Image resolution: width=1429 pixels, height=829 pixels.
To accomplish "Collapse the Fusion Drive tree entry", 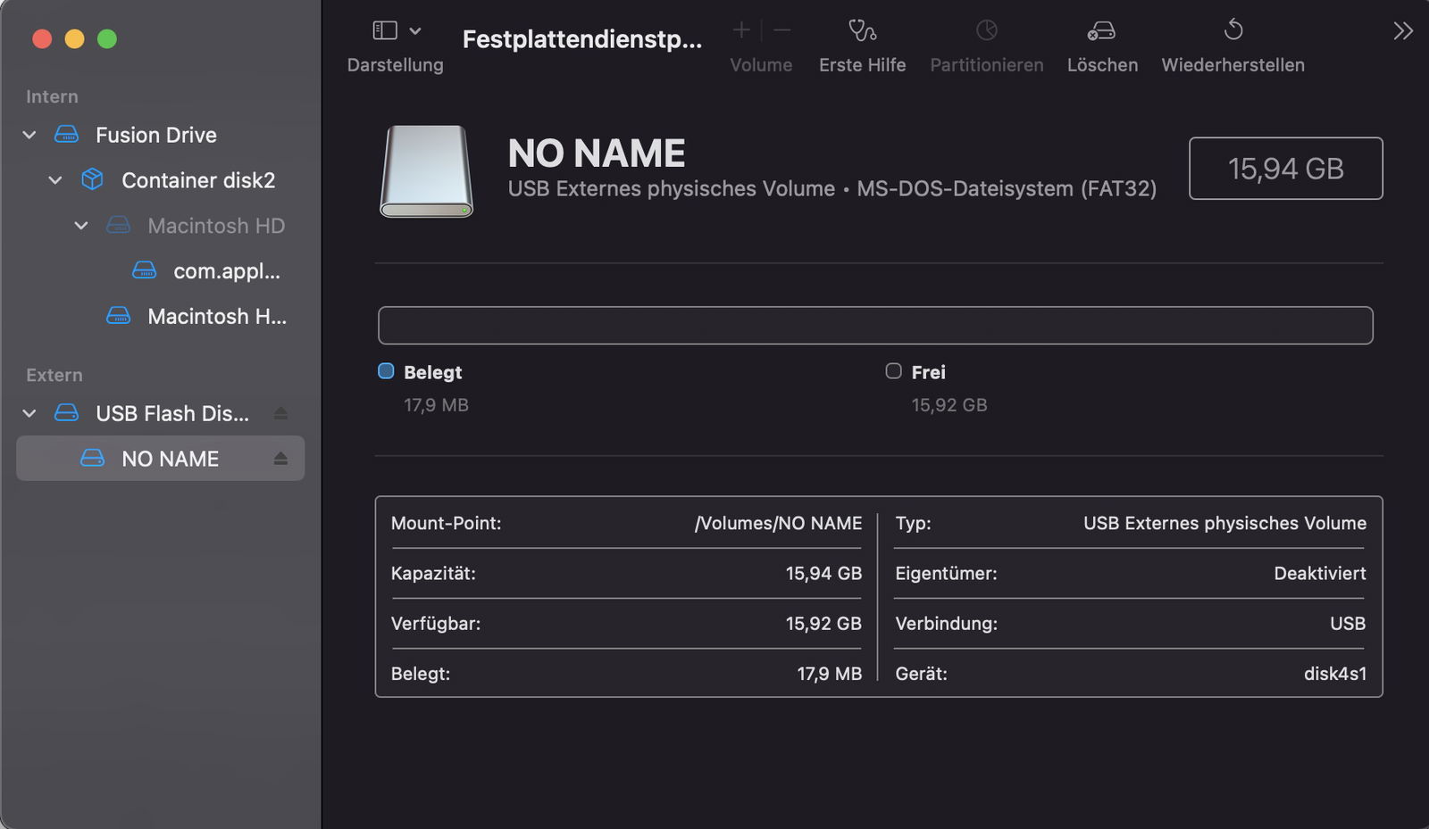I will 29,135.
